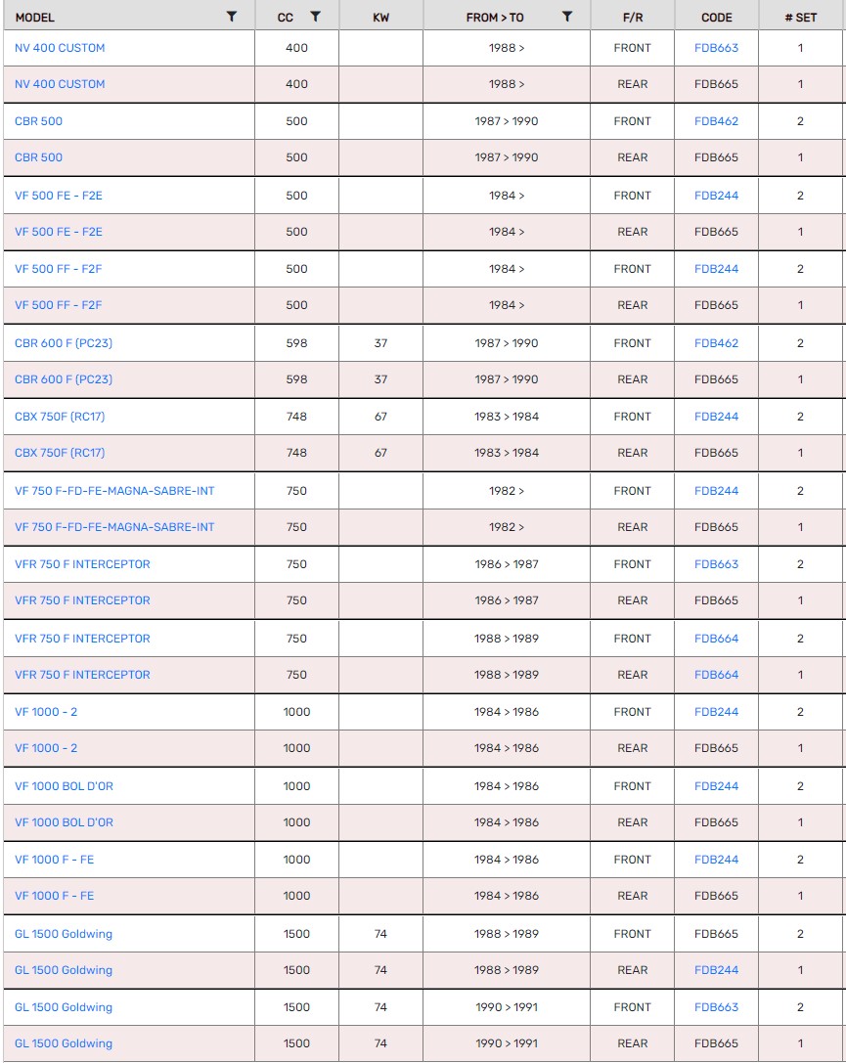Open CBR 500 model link in FRONT row
Viewport: 846px width, 1063px height.
click(39, 121)
